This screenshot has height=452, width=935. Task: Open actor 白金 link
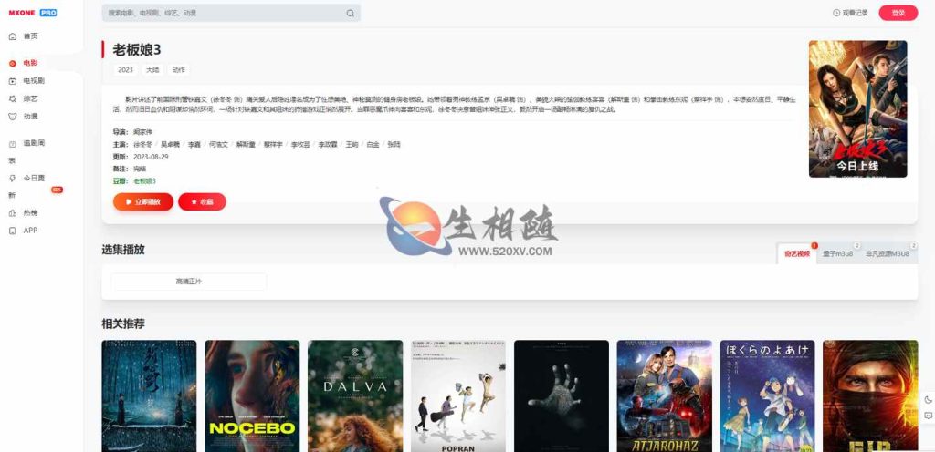373,145
